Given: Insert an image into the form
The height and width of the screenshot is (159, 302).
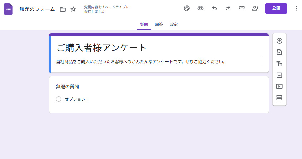Looking at the screenshot, I should click(x=279, y=75).
